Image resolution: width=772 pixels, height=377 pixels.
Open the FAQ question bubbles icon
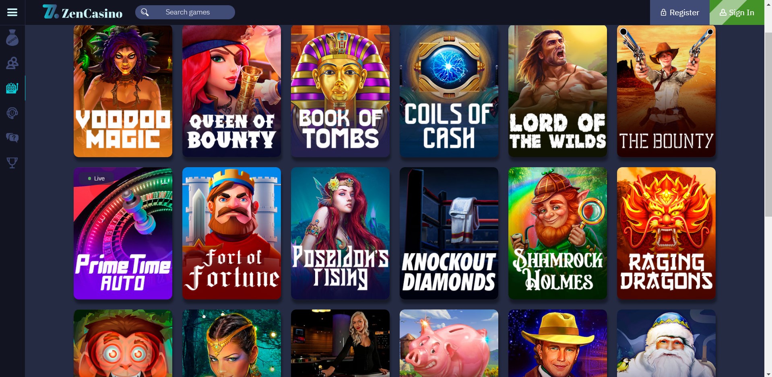coord(12,138)
